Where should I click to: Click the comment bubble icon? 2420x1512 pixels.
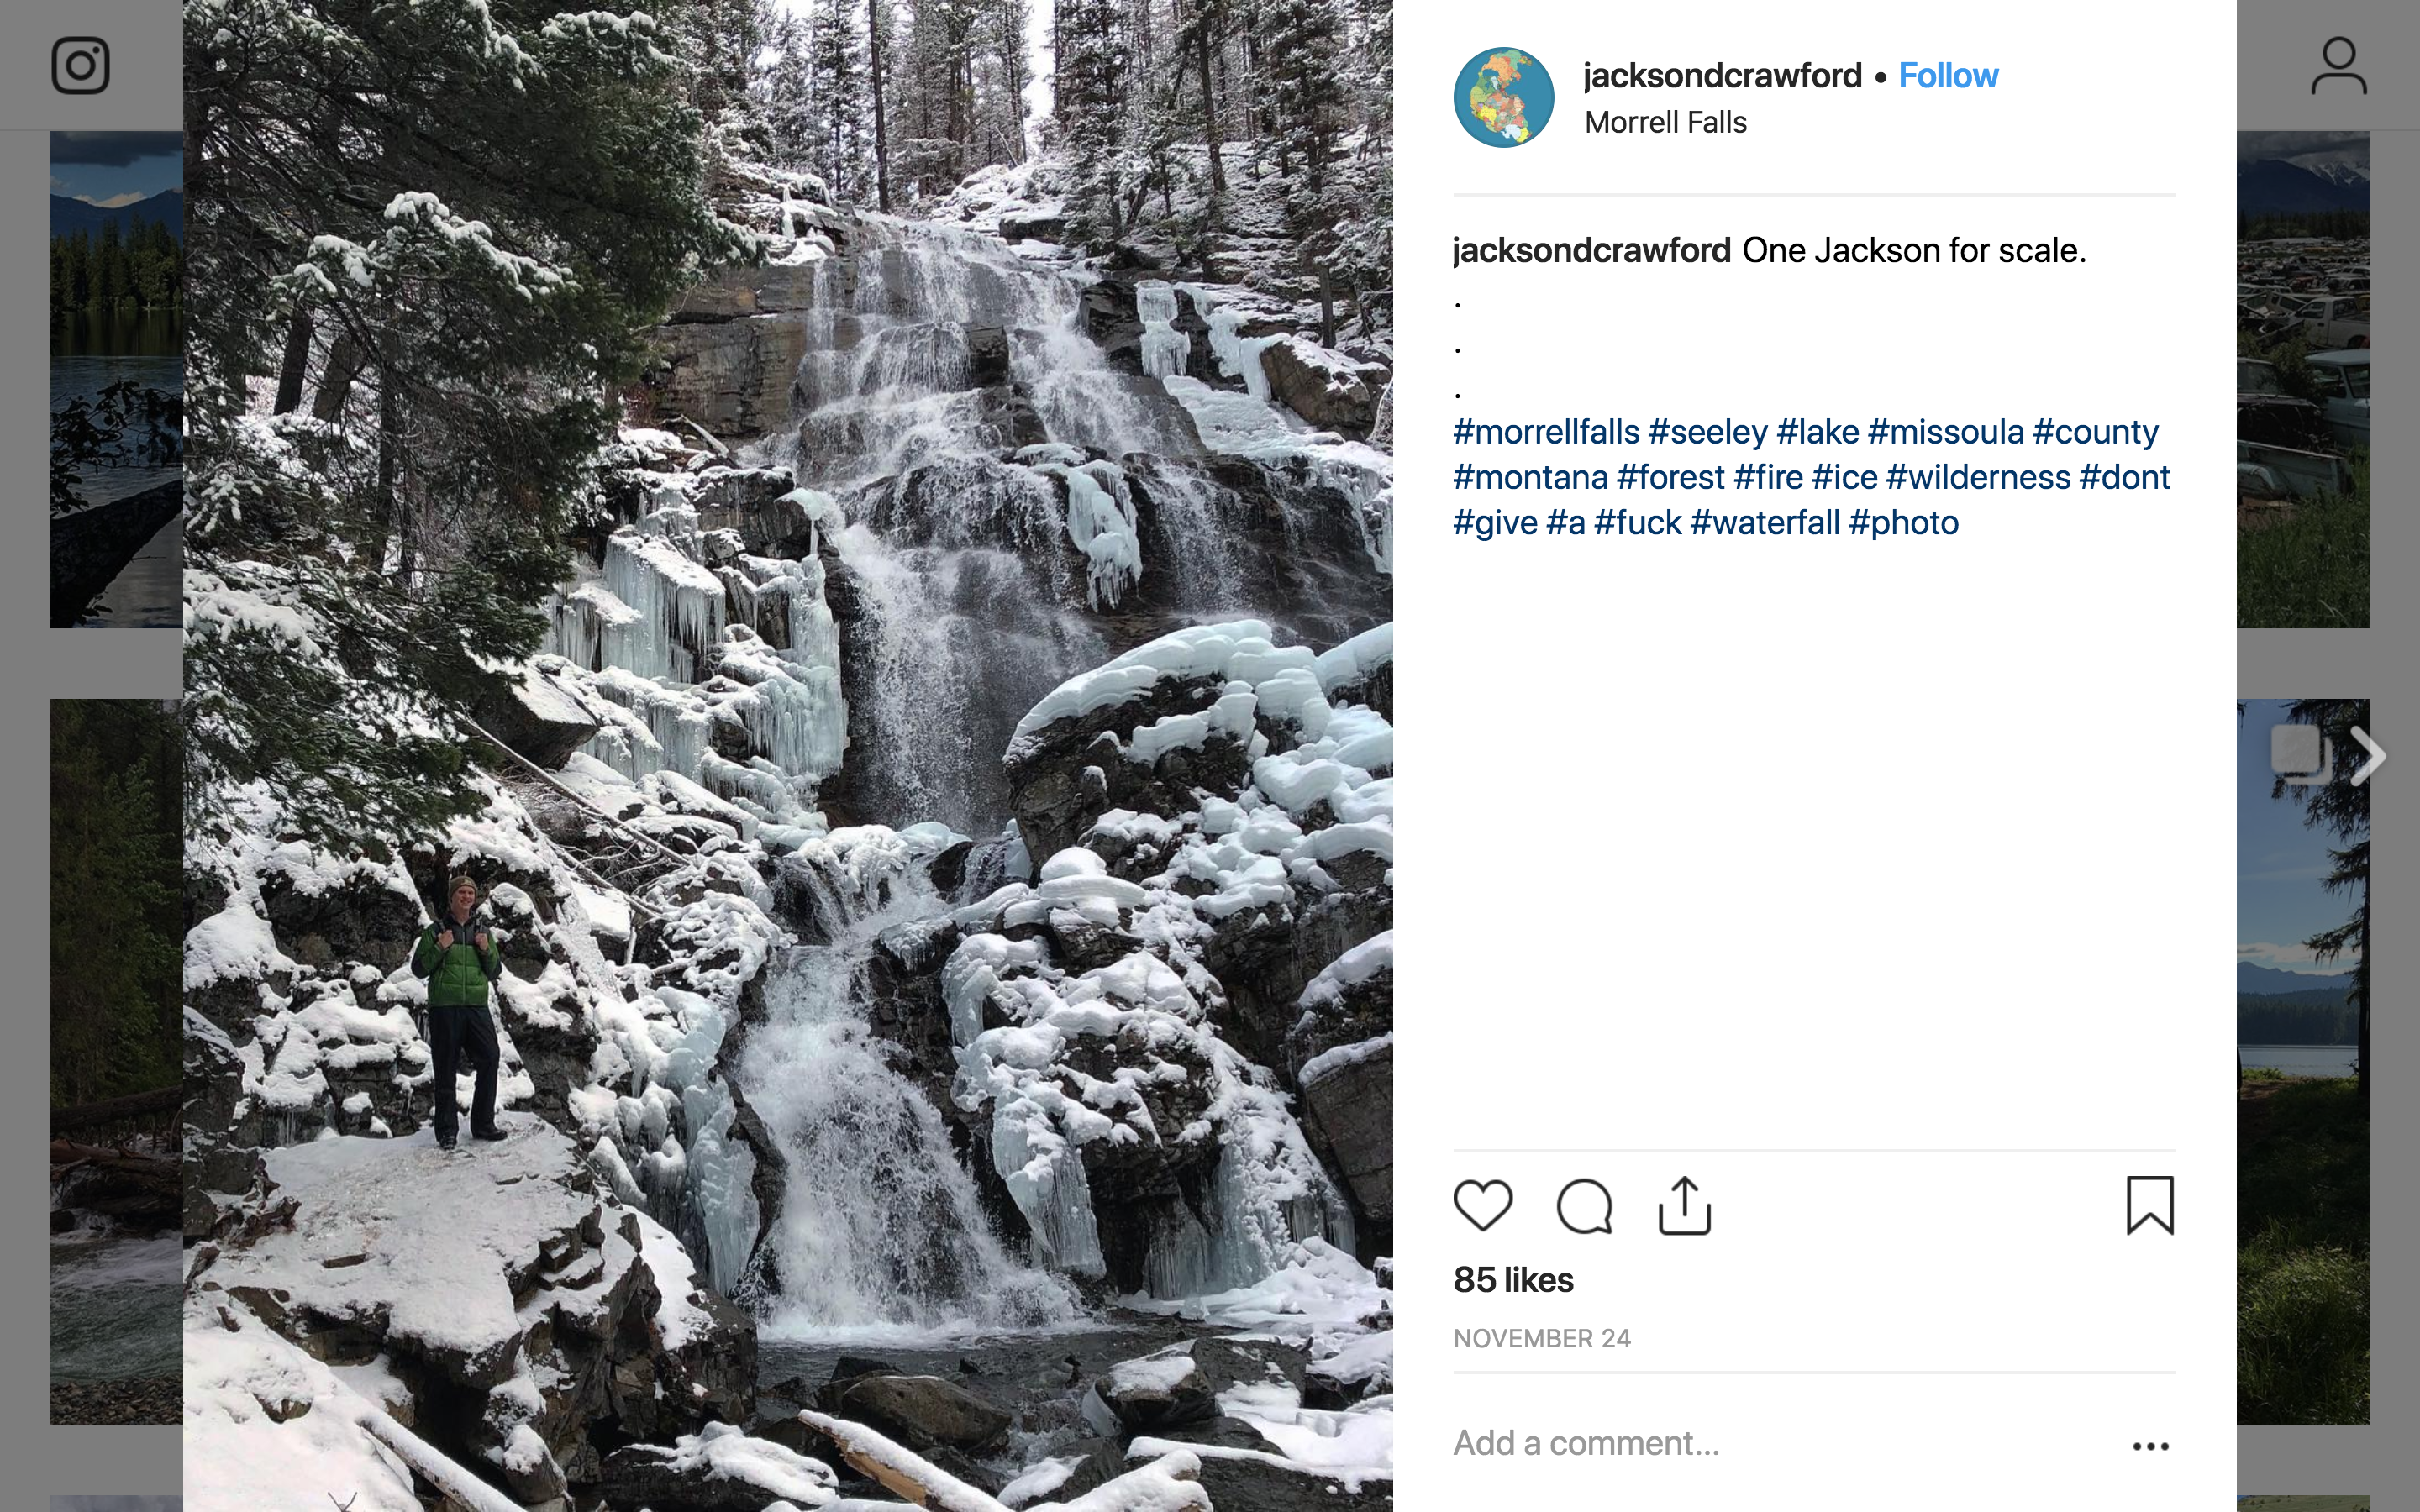pyautogui.click(x=1584, y=1205)
